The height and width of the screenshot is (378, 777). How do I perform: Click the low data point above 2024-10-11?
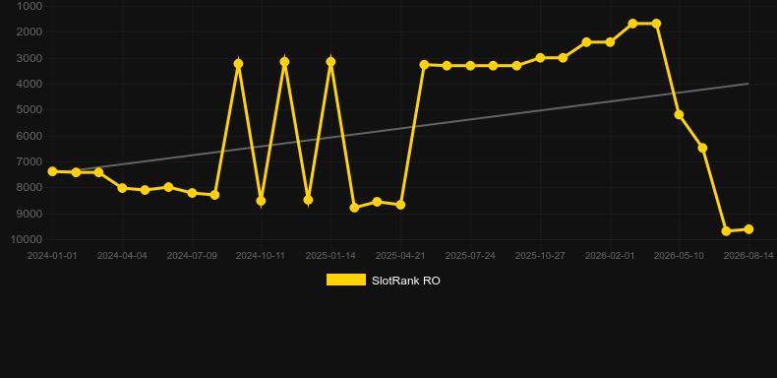[262, 201]
